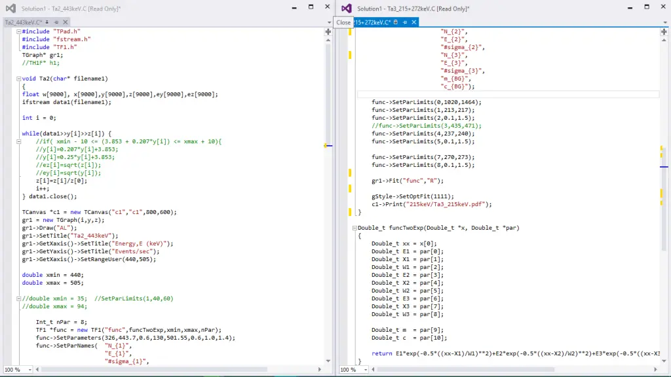
Task: Click left arrow of left editor's horizontal scrollbar
Action: [37, 369]
